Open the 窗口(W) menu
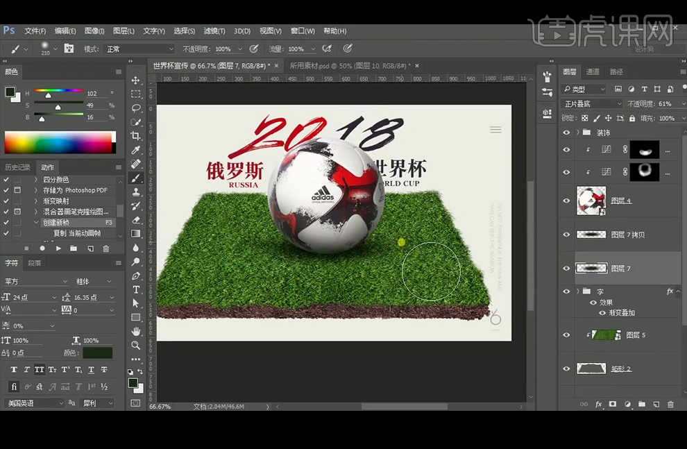 303,31
